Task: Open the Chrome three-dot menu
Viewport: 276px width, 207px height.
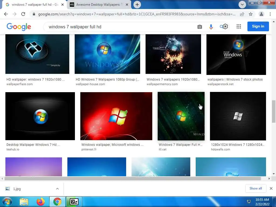Action: [x=270, y=14]
